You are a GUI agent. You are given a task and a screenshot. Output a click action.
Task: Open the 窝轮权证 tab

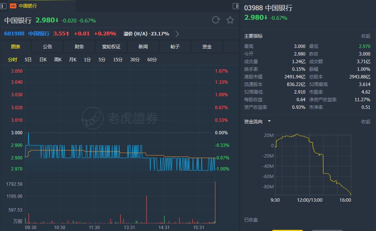click(111, 47)
